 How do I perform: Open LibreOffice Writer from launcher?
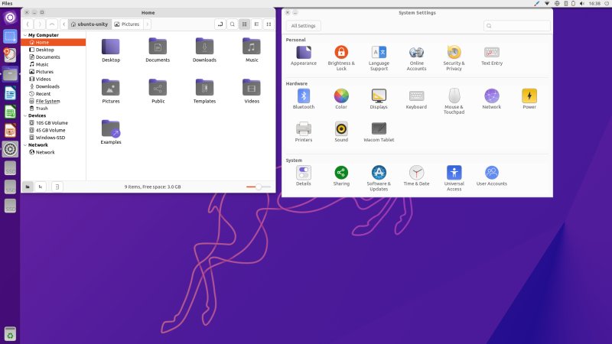[10, 93]
